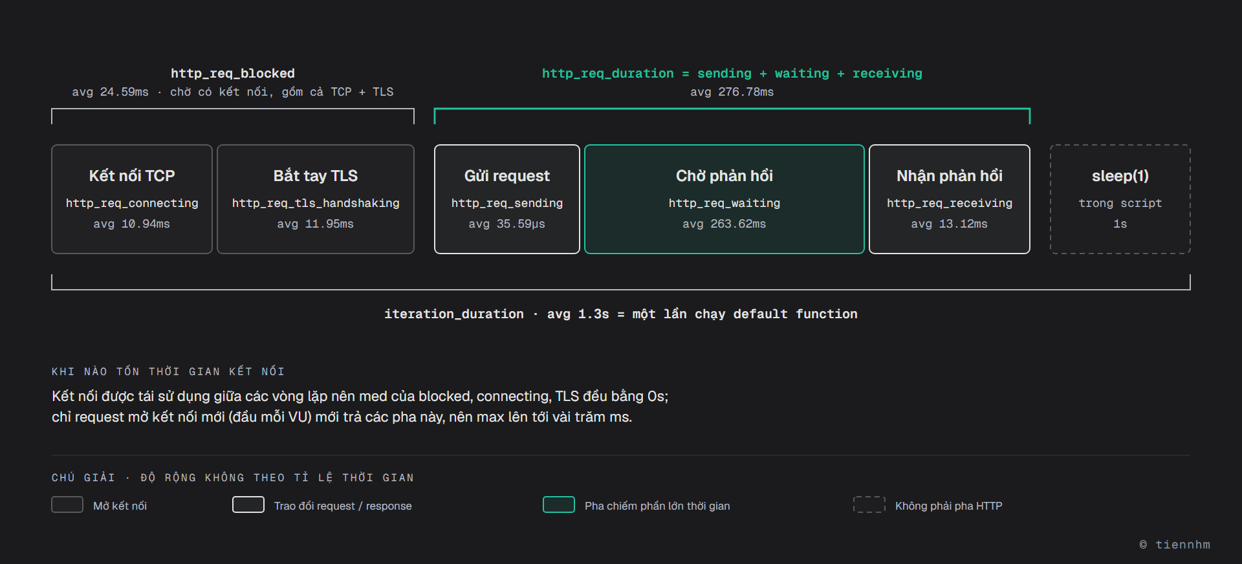The height and width of the screenshot is (564, 1242).
Task: Click the 'avg 10.94ms' value
Action: 132,224
